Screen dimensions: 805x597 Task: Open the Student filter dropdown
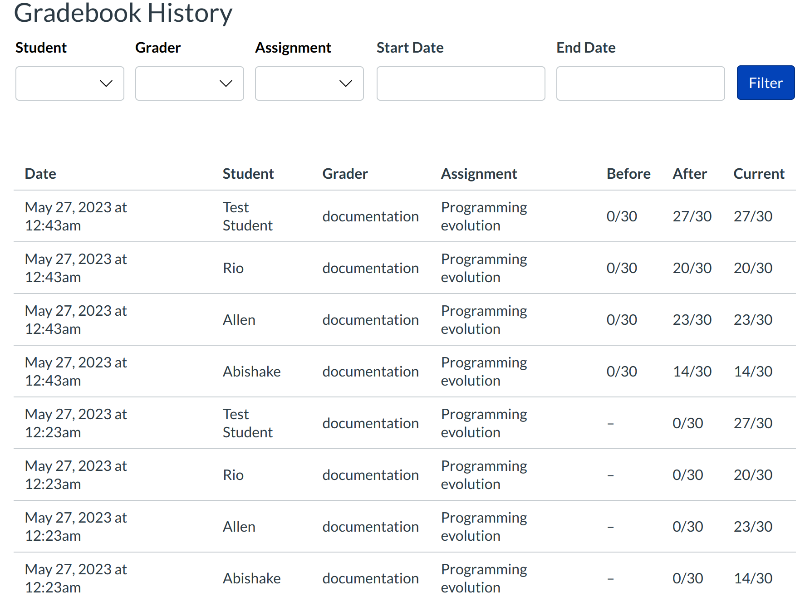(x=69, y=83)
